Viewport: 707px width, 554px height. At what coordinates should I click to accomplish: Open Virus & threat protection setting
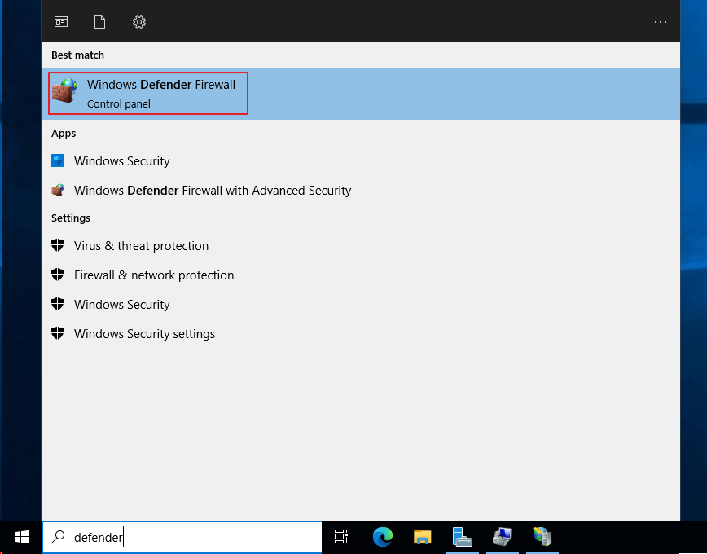pyautogui.click(x=361, y=246)
